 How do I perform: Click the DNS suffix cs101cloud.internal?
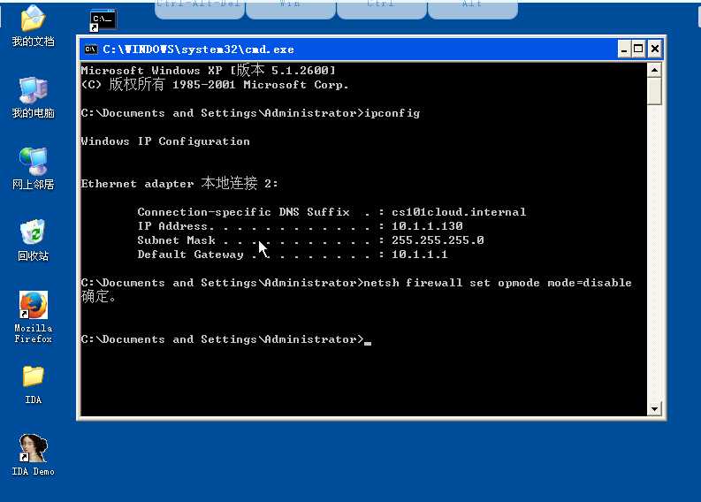459,212
